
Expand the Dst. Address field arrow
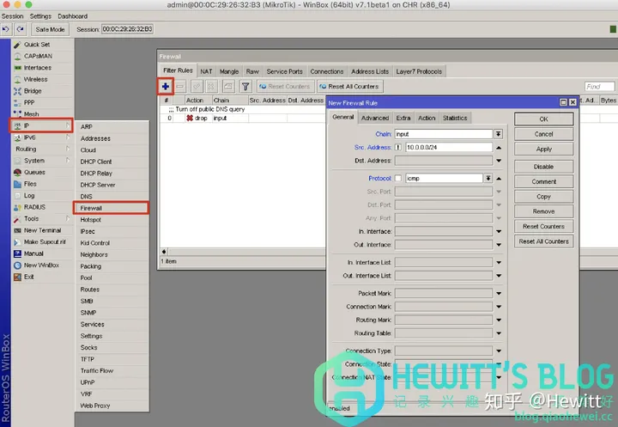499,161
